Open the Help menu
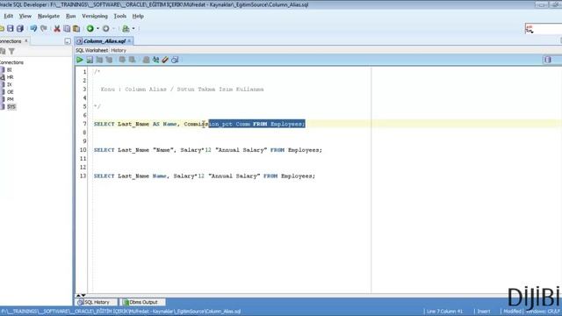The height and width of the screenshot is (316, 562). [x=138, y=16]
